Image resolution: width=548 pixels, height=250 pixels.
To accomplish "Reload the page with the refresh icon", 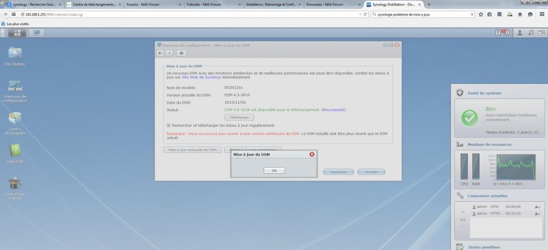I will click(366, 14).
